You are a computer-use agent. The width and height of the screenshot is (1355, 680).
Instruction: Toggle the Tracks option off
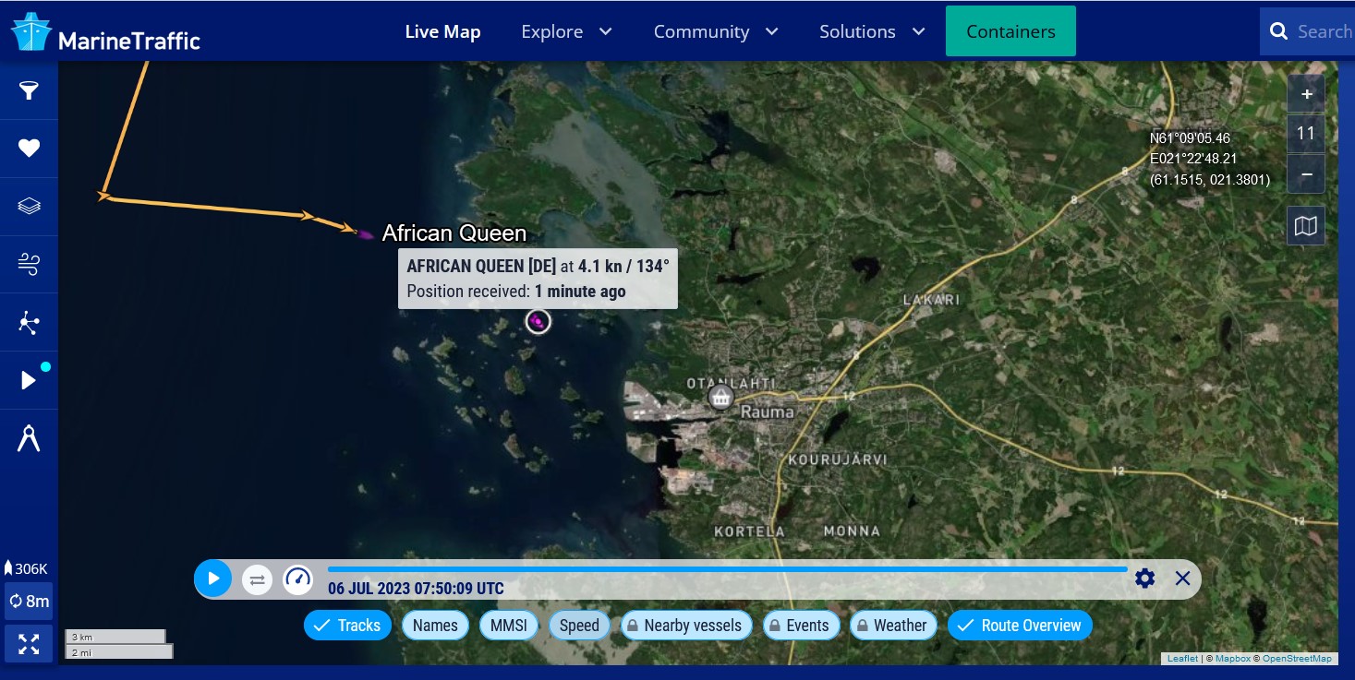347,626
